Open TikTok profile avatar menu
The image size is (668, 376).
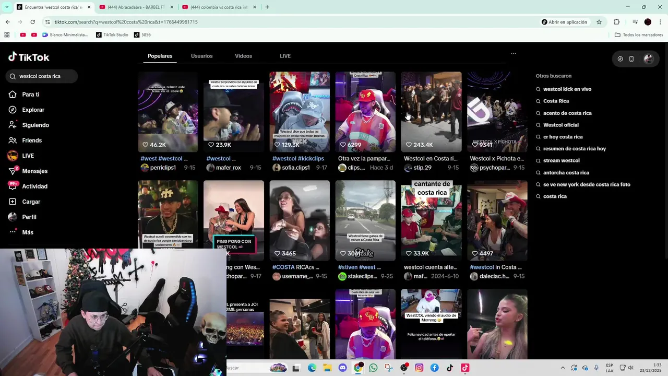(x=649, y=59)
